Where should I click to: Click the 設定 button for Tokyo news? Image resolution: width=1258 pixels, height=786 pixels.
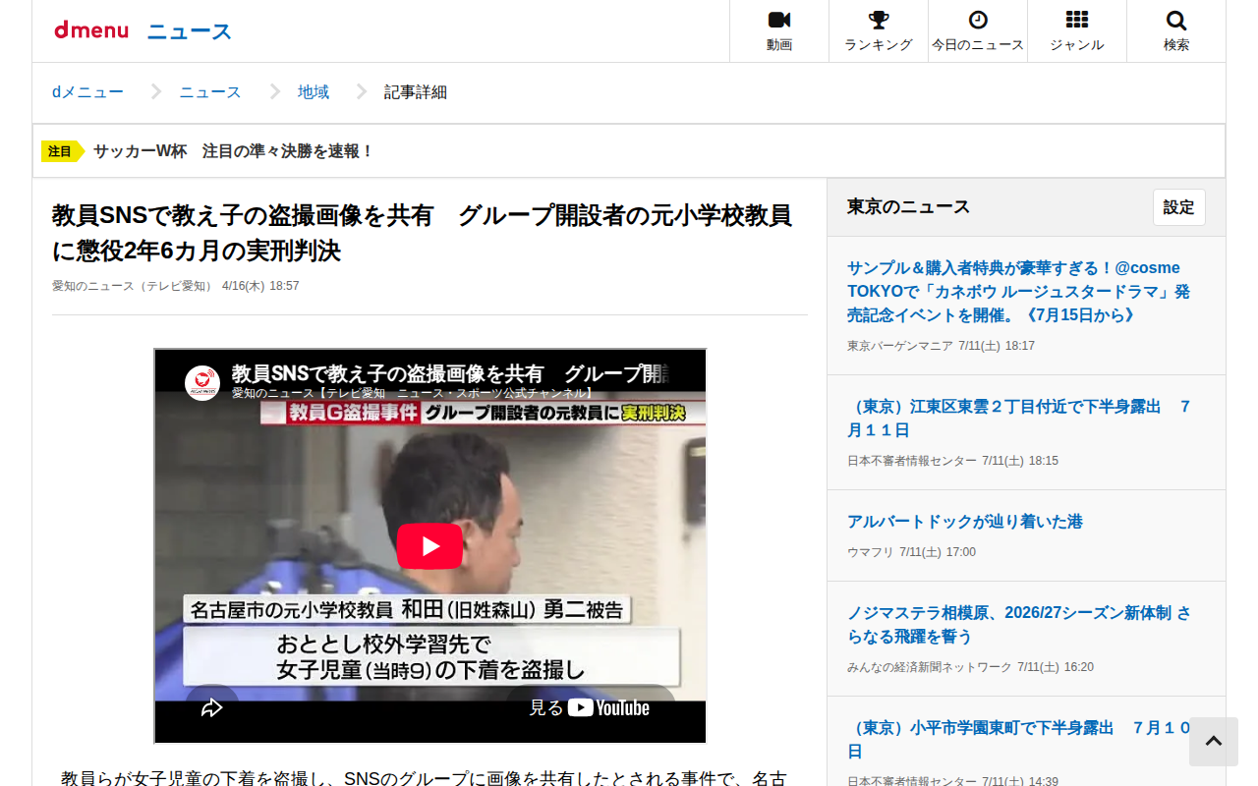click(x=1179, y=207)
